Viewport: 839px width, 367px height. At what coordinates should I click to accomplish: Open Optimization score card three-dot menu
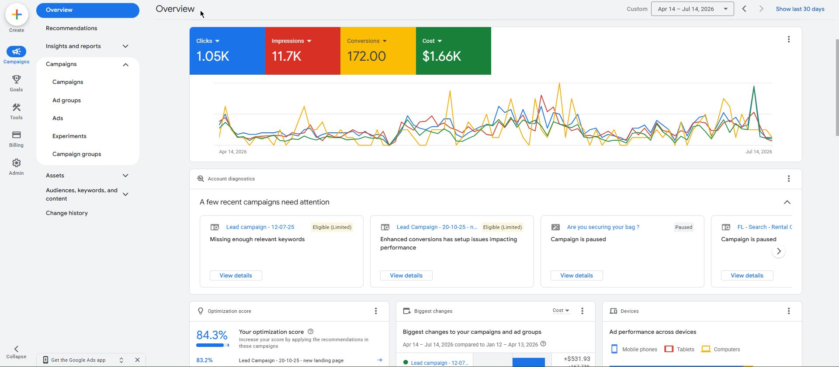coord(376,311)
